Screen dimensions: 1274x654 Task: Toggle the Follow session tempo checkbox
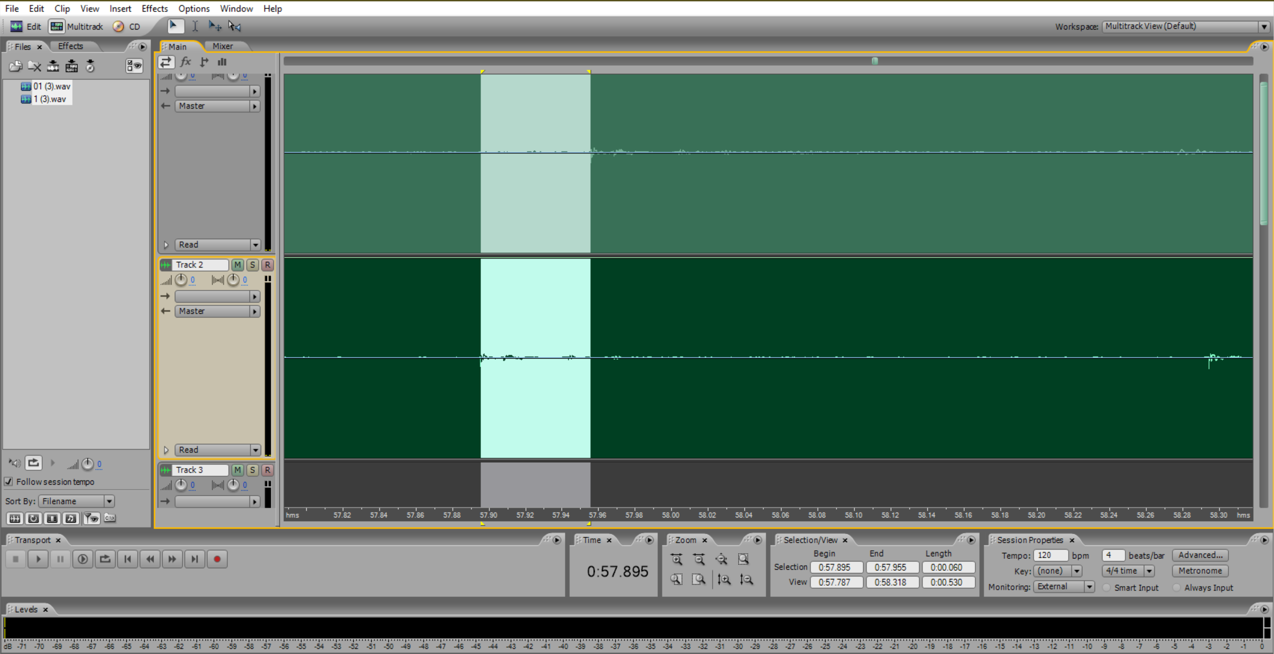tap(8, 482)
